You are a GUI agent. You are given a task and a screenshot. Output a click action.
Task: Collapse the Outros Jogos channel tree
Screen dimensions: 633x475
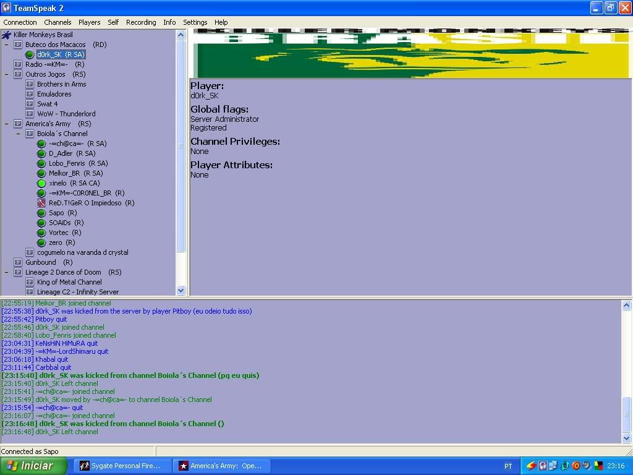click(x=6, y=74)
